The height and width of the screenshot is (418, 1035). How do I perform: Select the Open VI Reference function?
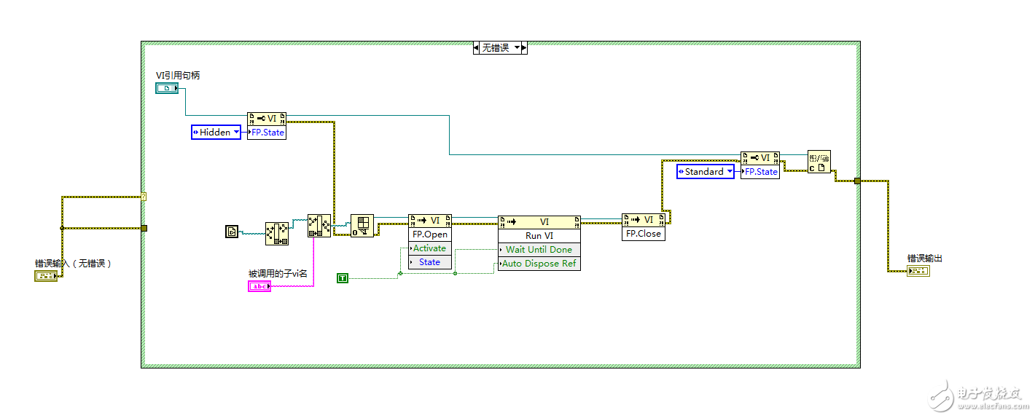362,226
